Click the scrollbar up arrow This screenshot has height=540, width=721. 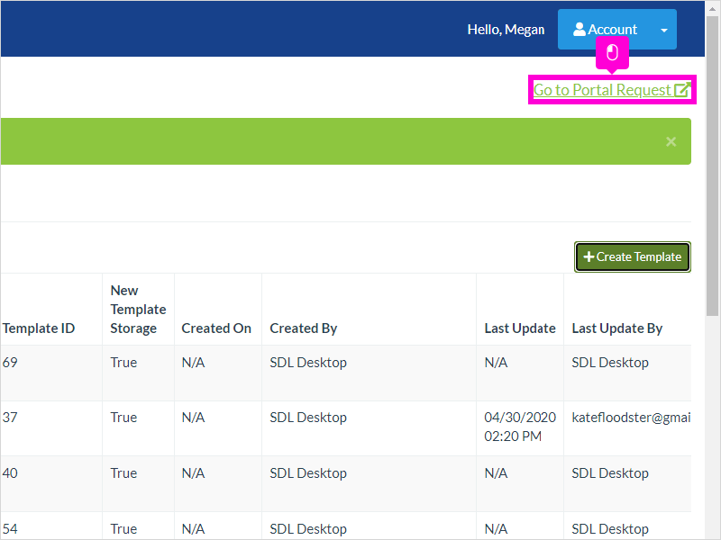[x=712, y=8]
